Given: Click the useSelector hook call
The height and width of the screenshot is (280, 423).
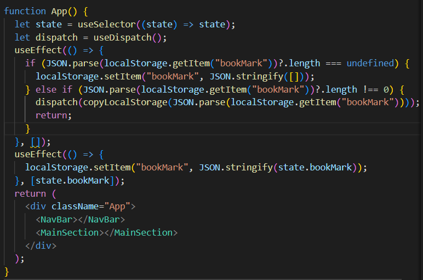Looking at the screenshot, I should point(106,24).
